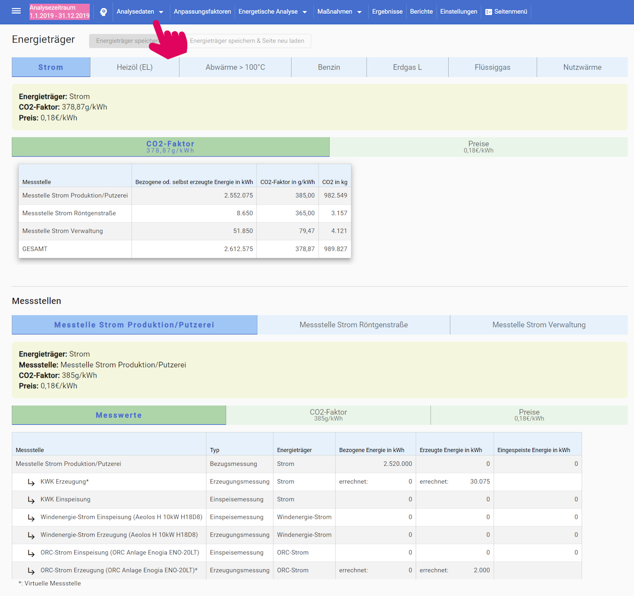Open Anpassungsfaktoren in the top menu
The width and height of the screenshot is (634, 596).
click(x=202, y=12)
